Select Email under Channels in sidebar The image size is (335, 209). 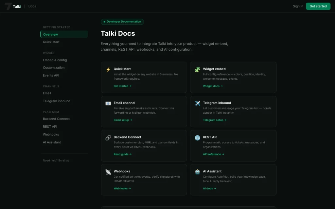tap(47, 93)
